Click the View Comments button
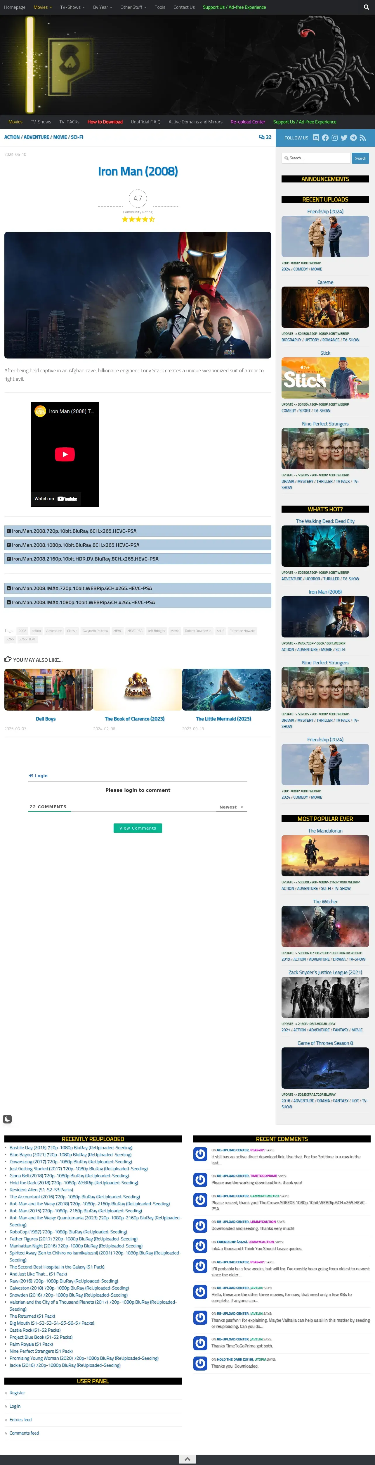The height and width of the screenshot is (1465, 375). coord(138,828)
